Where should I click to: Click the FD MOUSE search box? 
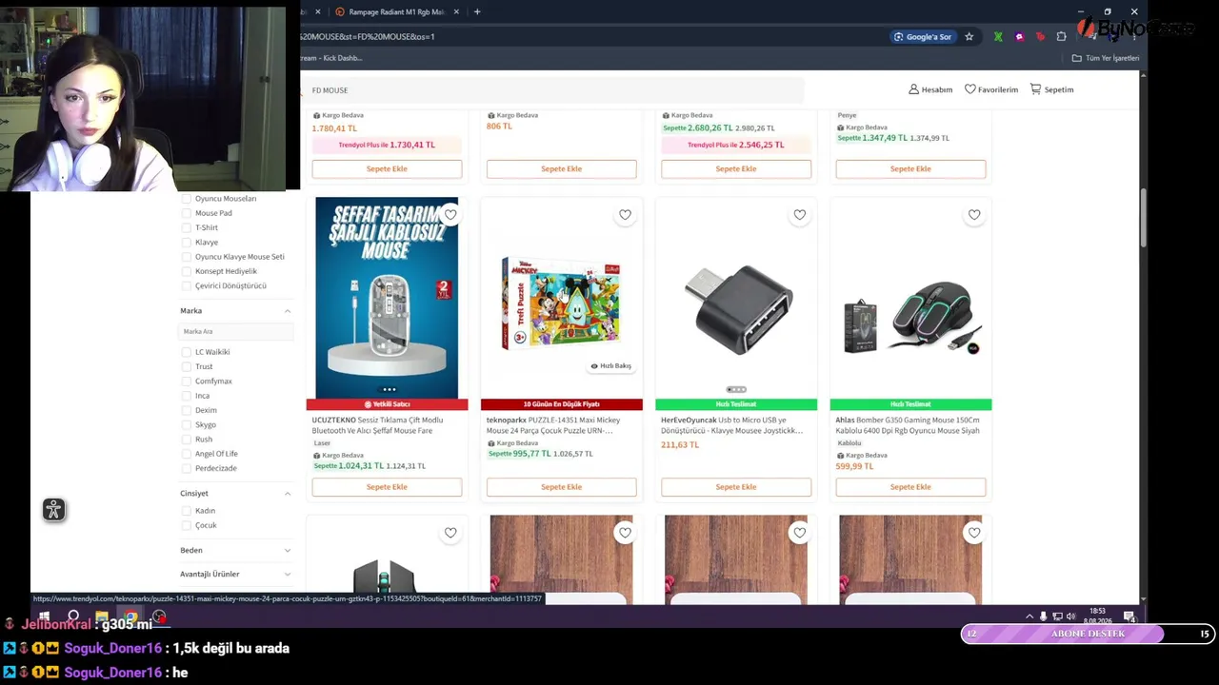tap(554, 90)
